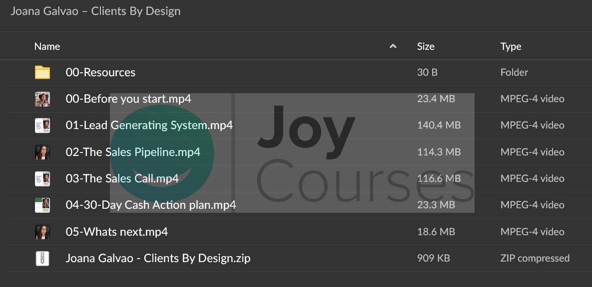Click the 23.3 MB size value

coord(436,205)
